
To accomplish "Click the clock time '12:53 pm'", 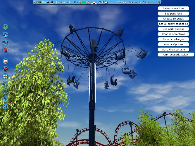I will click(x=144, y=2).
